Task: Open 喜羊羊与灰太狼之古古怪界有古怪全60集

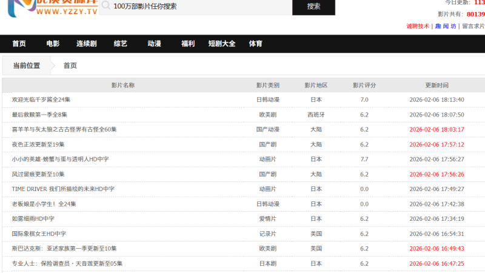Action: pos(64,129)
